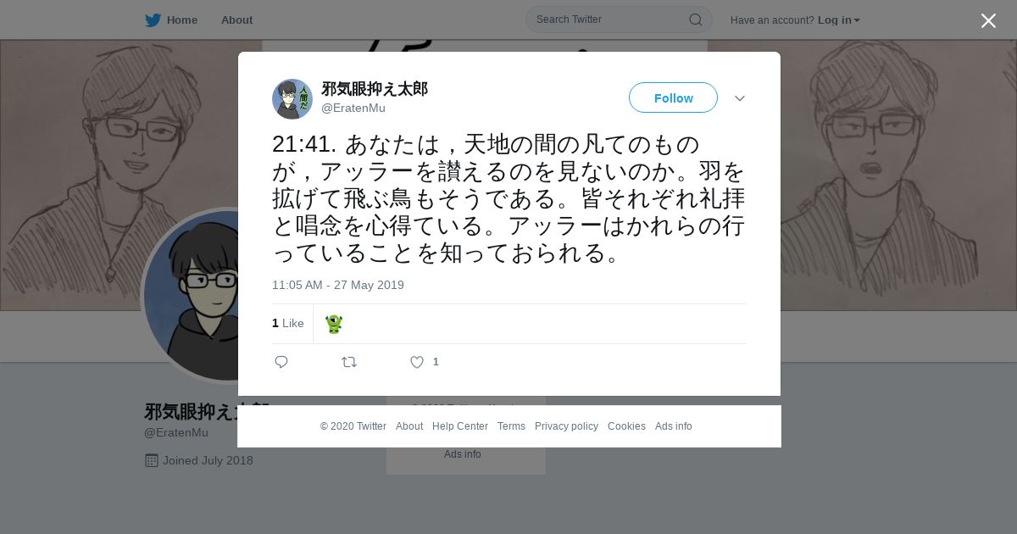Click the Twitter bird Home icon
Viewport: 1017px width, 534px height.
(153, 19)
